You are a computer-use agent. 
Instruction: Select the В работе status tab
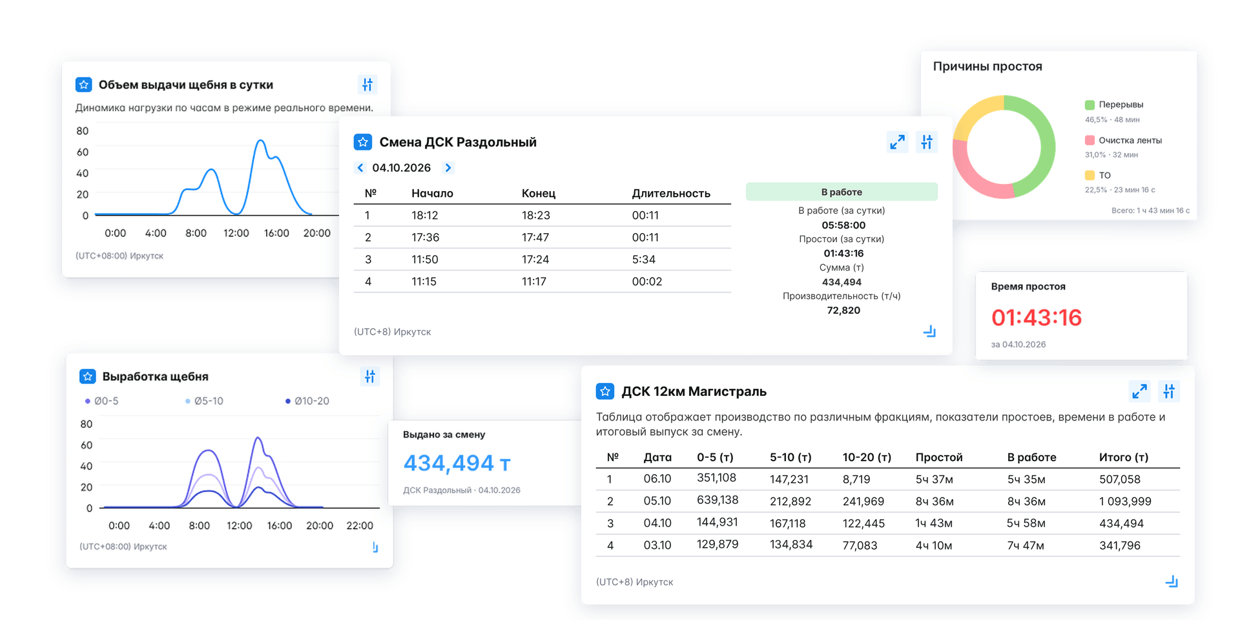click(x=842, y=192)
